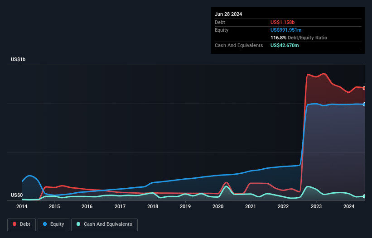
Task: Toggle the Debt series legend button
Action: [22, 224]
